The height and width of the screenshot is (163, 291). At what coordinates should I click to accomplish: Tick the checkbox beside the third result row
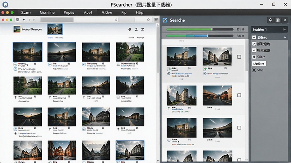click(239, 128)
